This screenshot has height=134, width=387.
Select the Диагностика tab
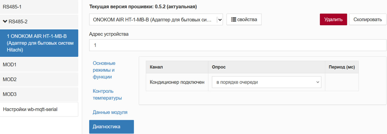(111, 127)
